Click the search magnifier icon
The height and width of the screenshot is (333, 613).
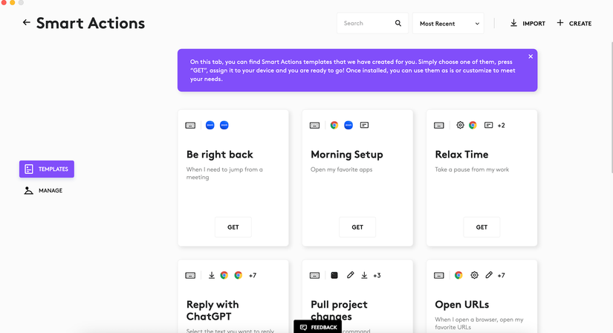398,24
